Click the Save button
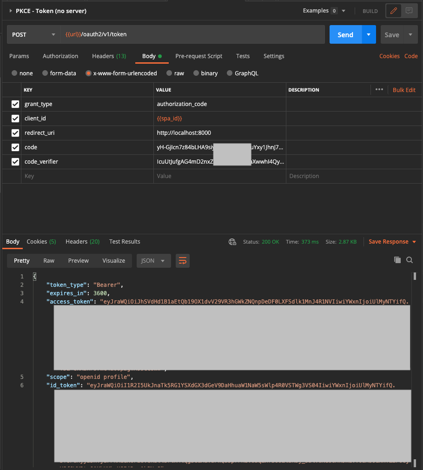Screen dimensions: 423x470 pyautogui.click(x=392, y=34)
